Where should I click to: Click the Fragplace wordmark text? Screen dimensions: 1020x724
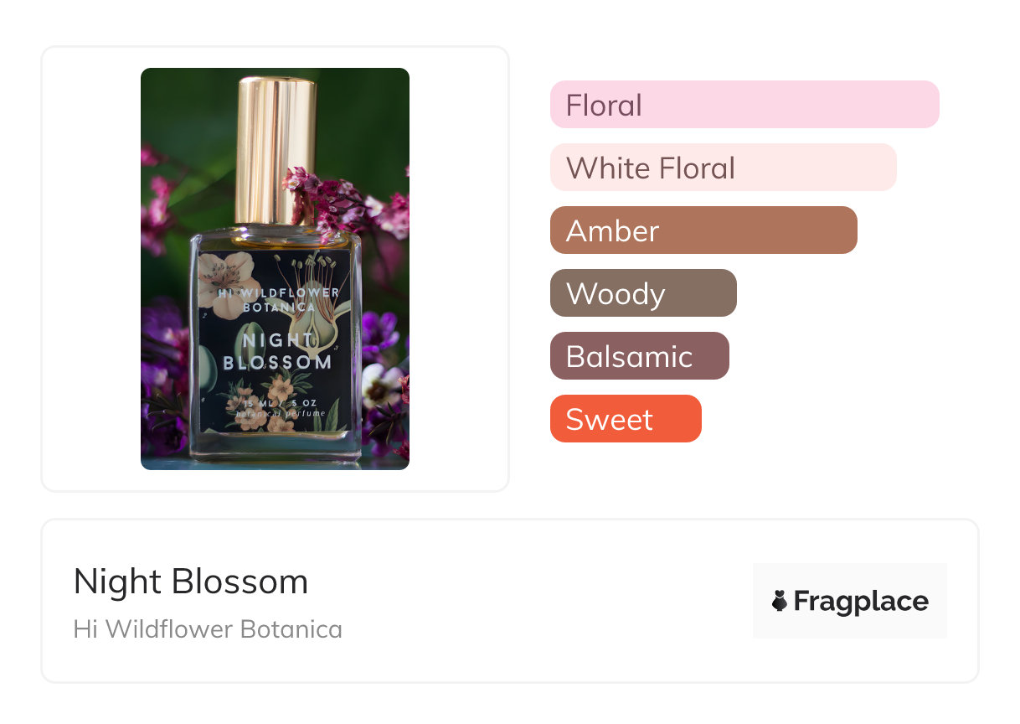[x=861, y=601]
